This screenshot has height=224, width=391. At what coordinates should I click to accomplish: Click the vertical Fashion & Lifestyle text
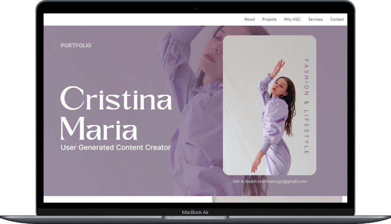click(x=307, y=106)
